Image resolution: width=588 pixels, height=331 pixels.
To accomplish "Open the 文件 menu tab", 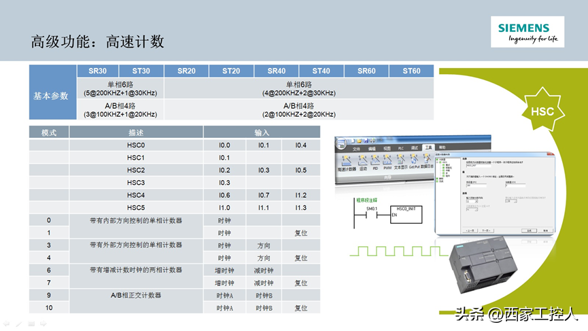I will (x=356, y=147).
